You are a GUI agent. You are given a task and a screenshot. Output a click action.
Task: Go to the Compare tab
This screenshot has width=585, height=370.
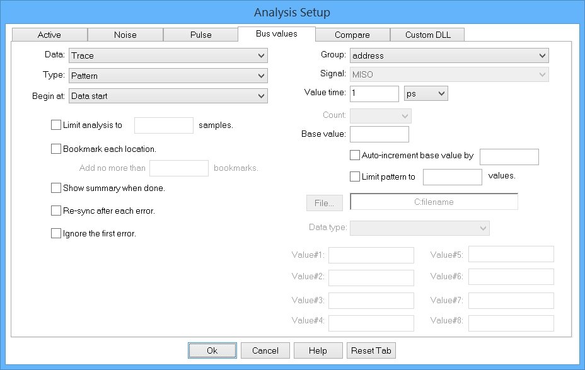pyautogui.click(x=352, y=35)
